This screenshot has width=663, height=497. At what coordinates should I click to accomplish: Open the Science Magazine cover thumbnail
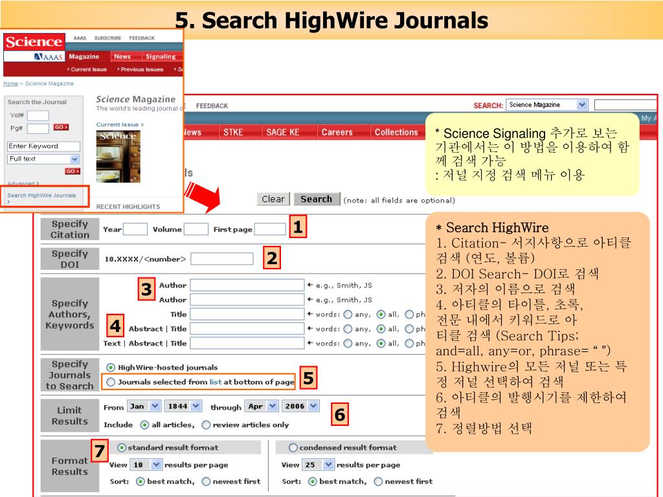pos(118,157)
